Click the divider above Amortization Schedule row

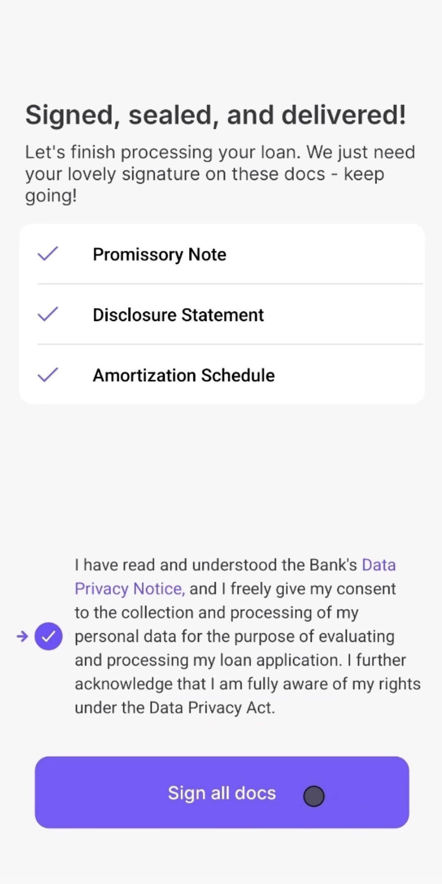(230, 344)
